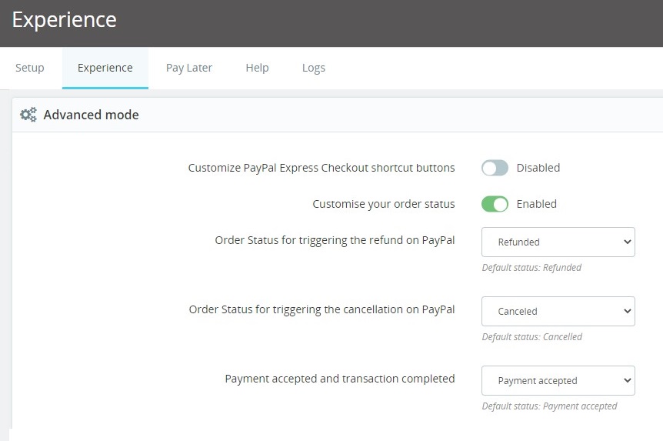Click the 'Disabled' text beside the toggle

coord(538,168)
